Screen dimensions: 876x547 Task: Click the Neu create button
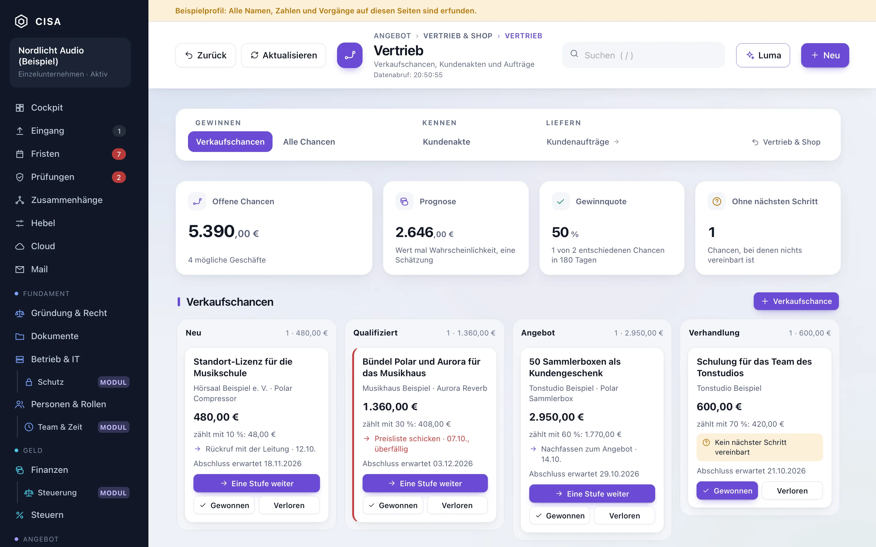(825, 55)
